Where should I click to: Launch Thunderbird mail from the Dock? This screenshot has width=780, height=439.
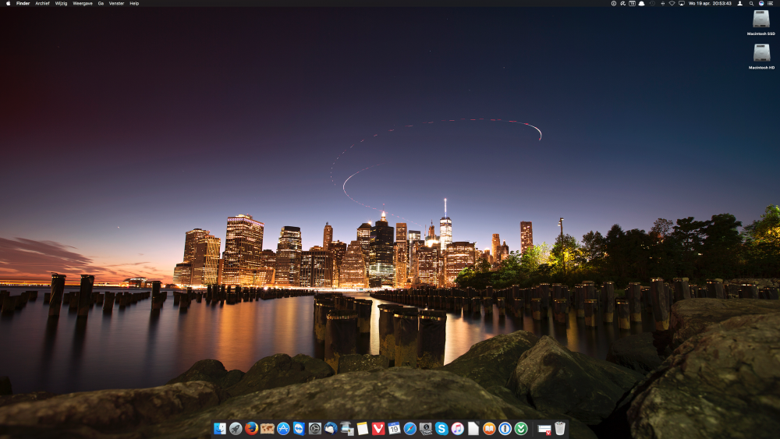pyautogui.click(x=331, y=428)
